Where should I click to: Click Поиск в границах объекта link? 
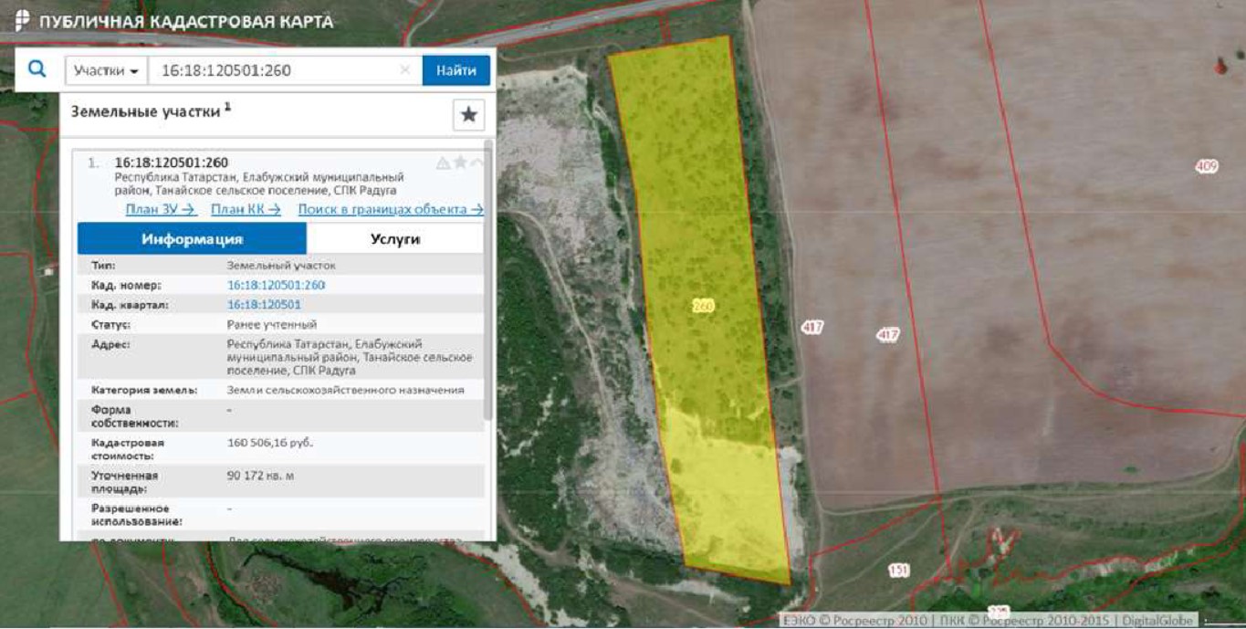pyautogui.click(x=390, y=209)
